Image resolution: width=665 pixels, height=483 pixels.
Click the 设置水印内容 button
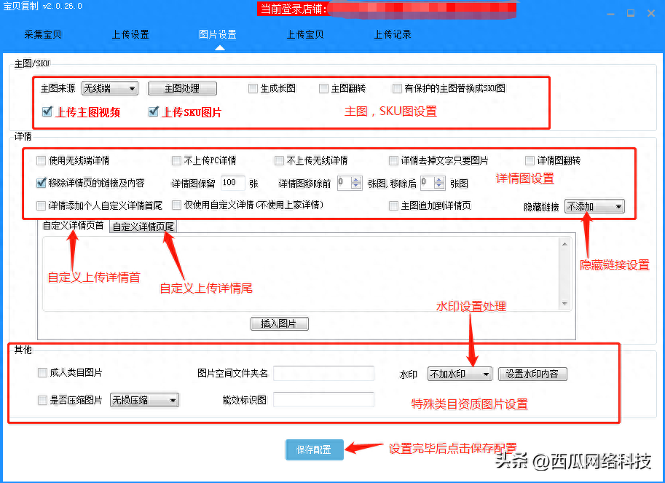click(x=532, y=374)
